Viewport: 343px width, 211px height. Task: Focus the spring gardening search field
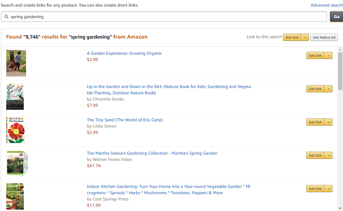[x=165, y=17]
